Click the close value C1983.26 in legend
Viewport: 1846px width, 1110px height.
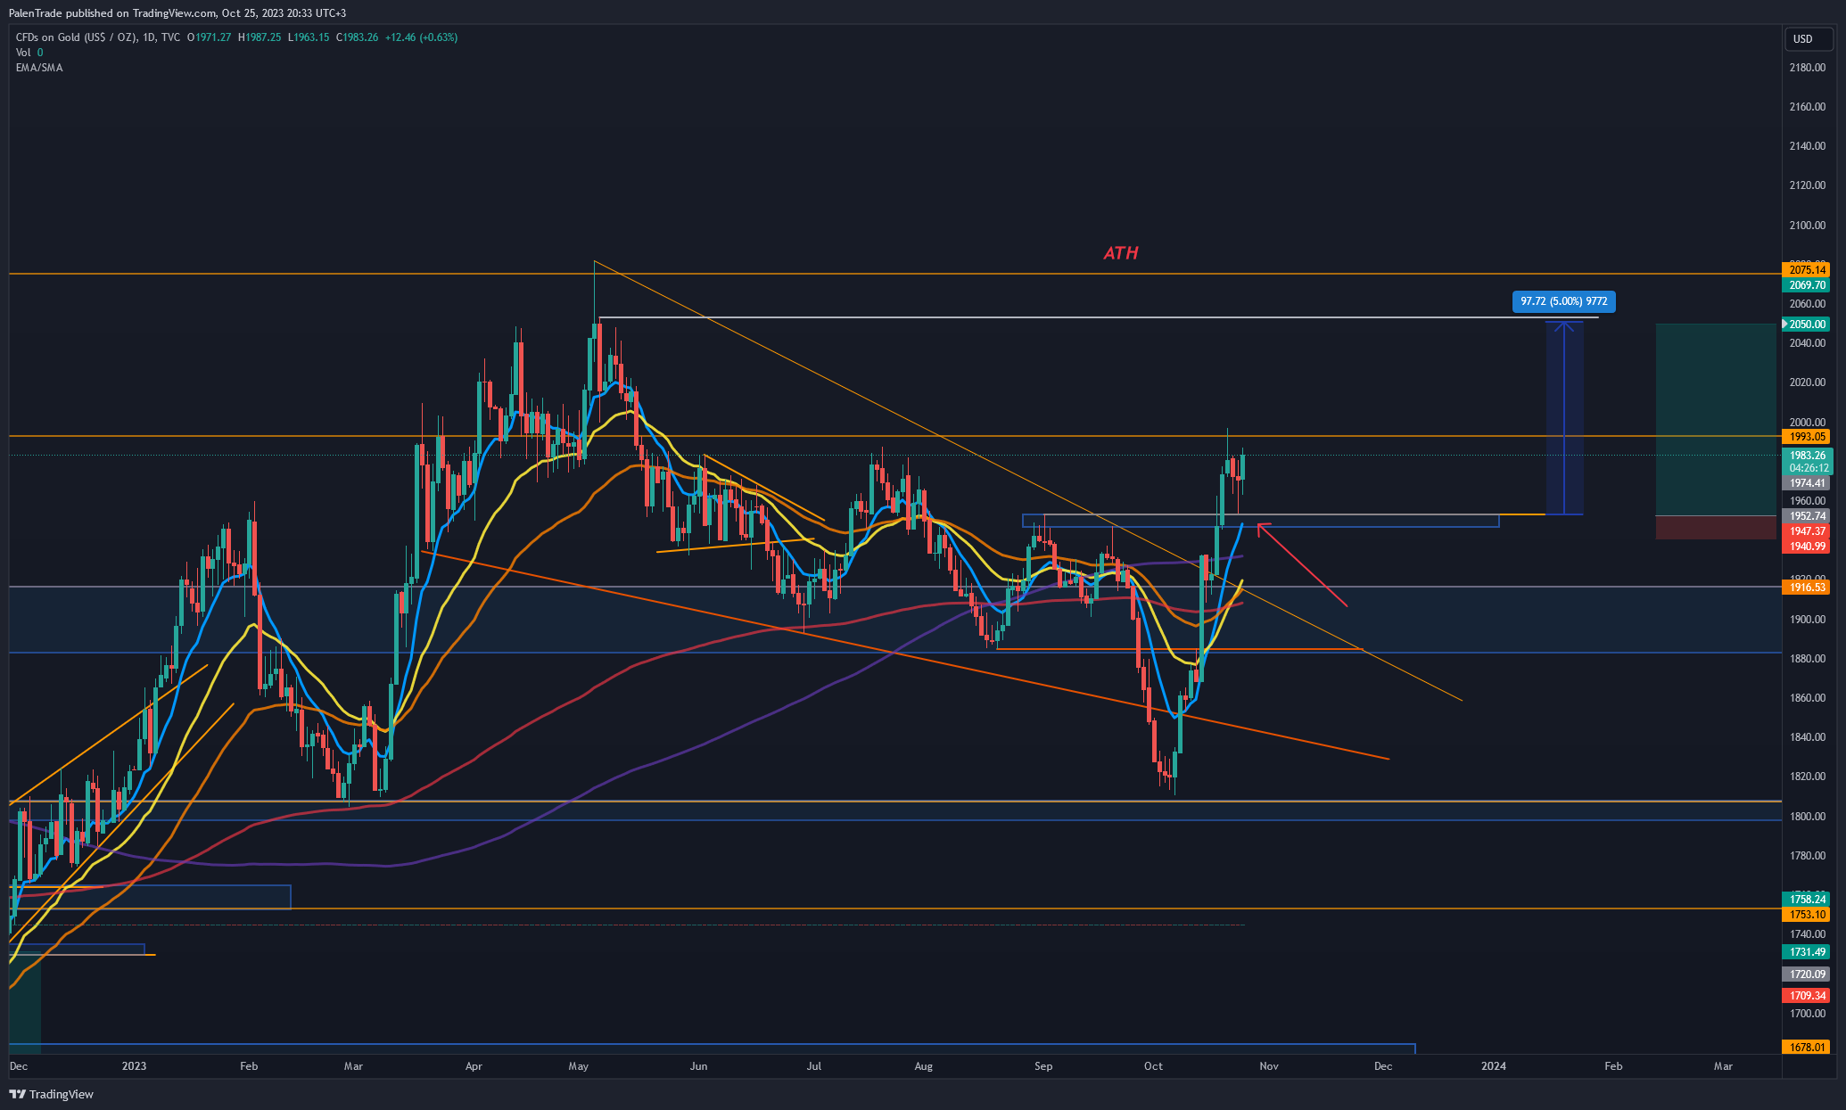click(357, 37)
